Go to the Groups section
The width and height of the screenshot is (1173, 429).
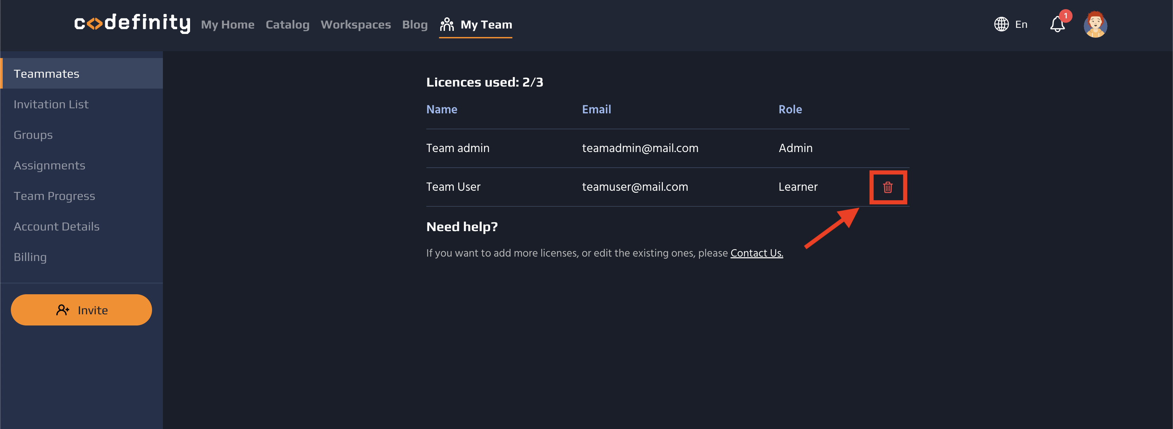(33, 134)
